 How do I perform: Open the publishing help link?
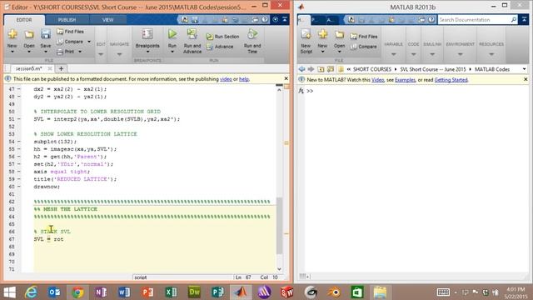[x=244, y=79]
